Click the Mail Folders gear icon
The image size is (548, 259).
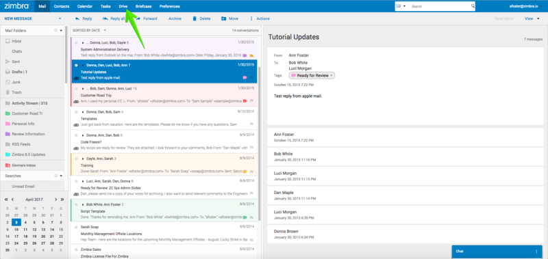(55, 31)
